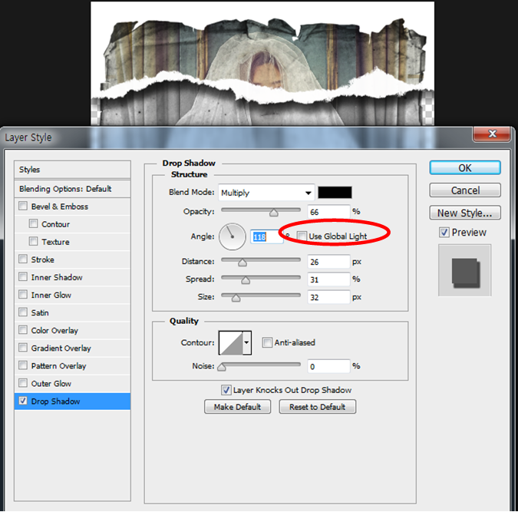Select the Outer Glow style entry
This screenshot has height=512, width=518.
(x=51, y=383)
